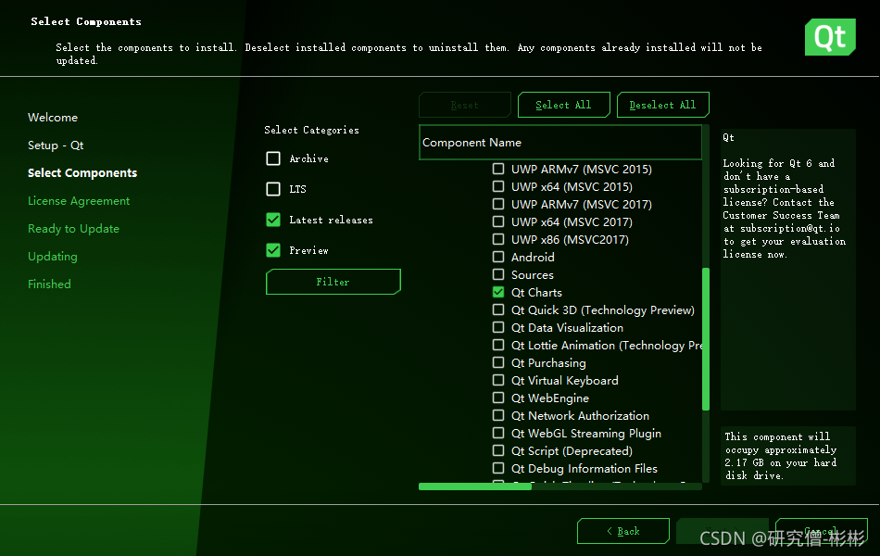Check Qt Network Authorization component
The image size is (880, 556).
coord(498,415)
